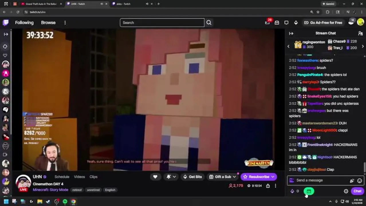The width and height of the screenshot is (366, 206).
Task: Expand the left followed channels sidebar
Action: pos(6,34)
